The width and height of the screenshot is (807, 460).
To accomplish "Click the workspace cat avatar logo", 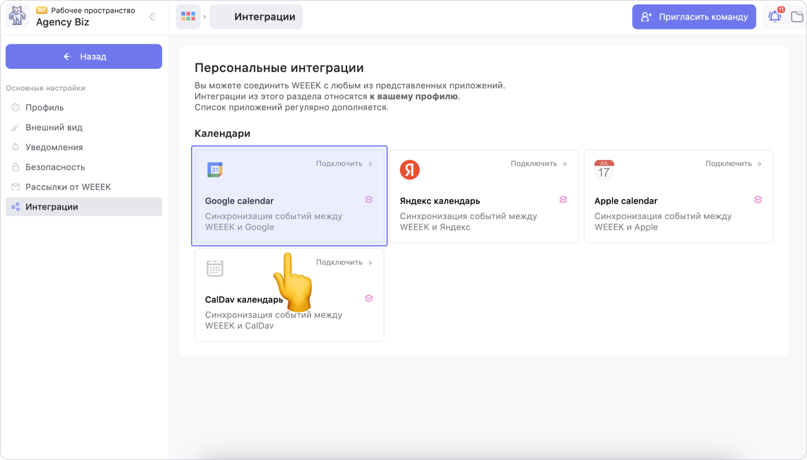I will tap(18, 16).
